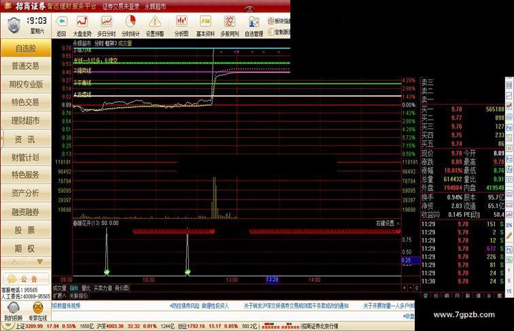Click right toolbar pencil draw icon

509,235
